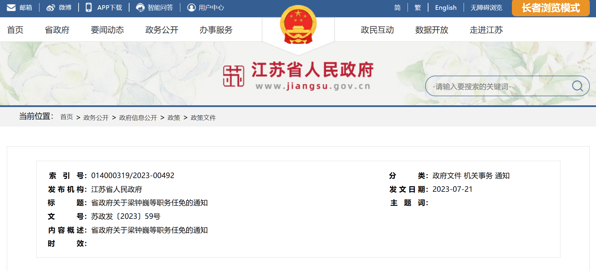Select 内容概述 value text
This screenshot has width=596, height=271.
click(149, 230)
